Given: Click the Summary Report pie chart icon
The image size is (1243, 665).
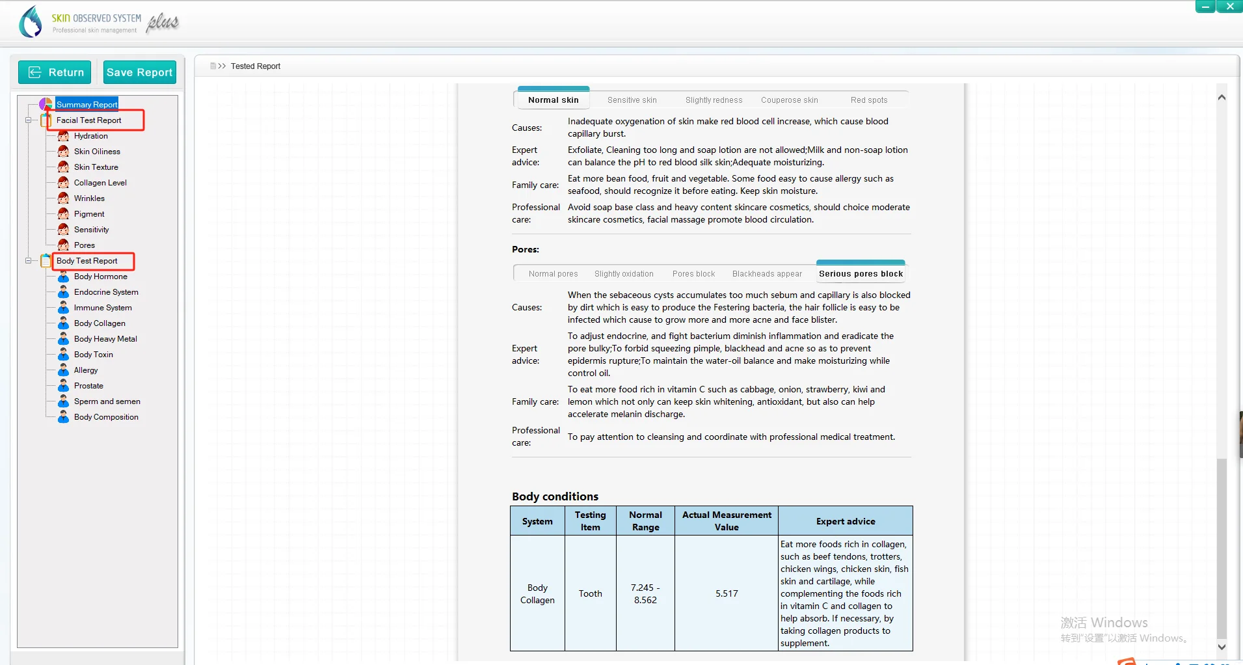Looking at the screenshot, I should click(46, 104).
